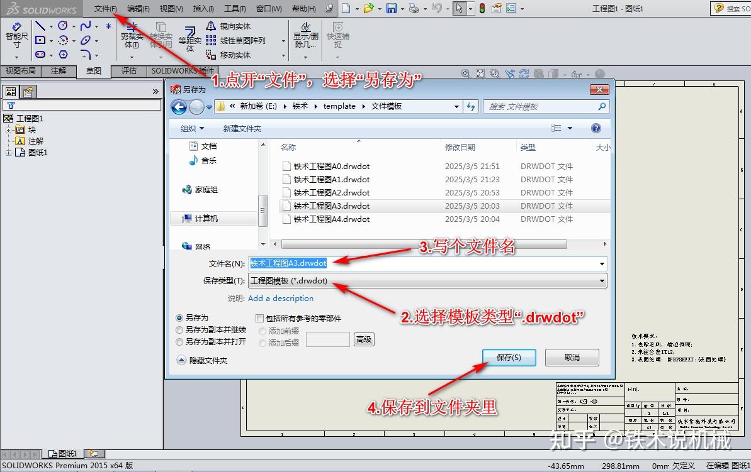Click the horizontal scrollbar in file list

coord(424,244)
